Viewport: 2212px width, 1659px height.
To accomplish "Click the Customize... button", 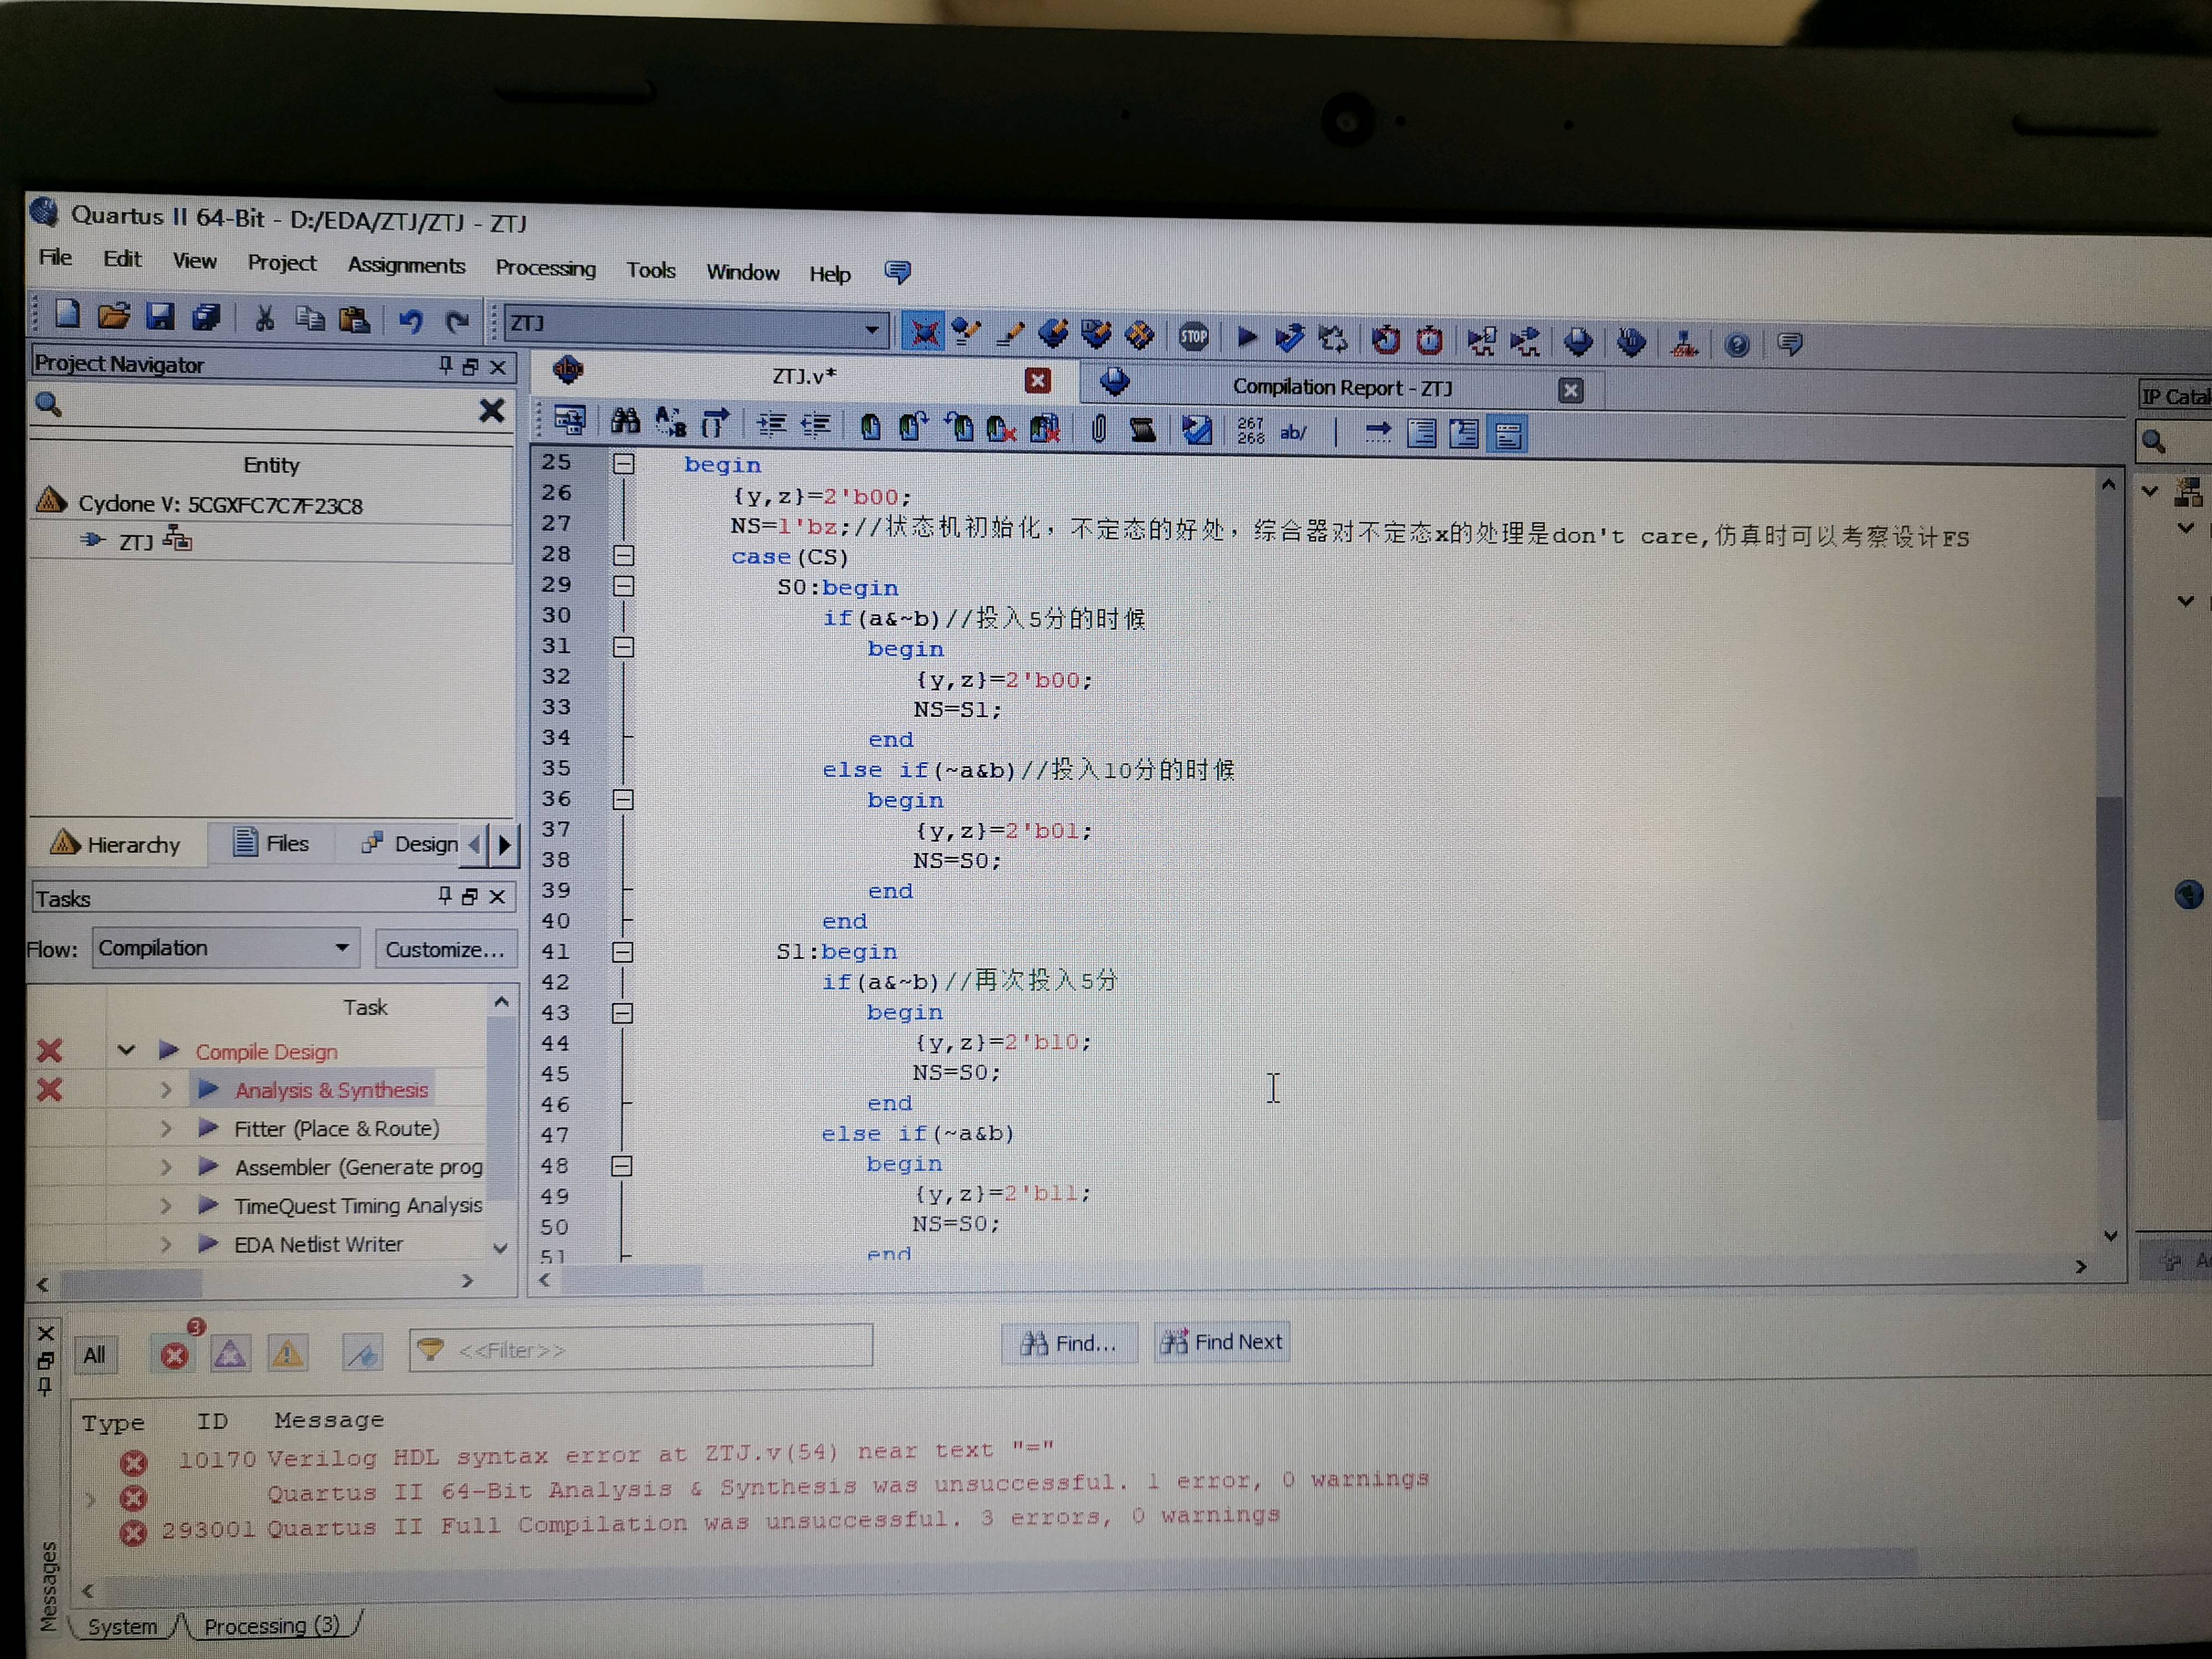I will click(445, 949).
